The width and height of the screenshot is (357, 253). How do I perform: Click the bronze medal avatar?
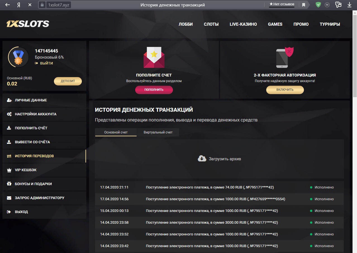click(x=18, y=57)
